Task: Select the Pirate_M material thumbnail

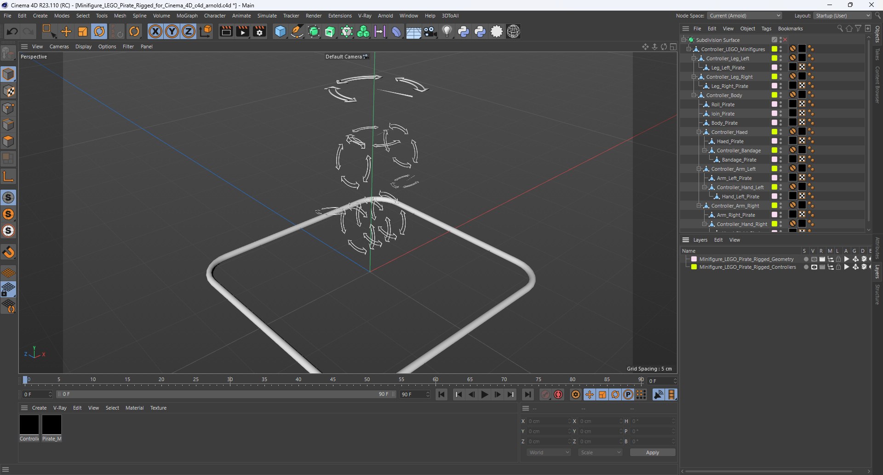Action: [x=52, y=424]
